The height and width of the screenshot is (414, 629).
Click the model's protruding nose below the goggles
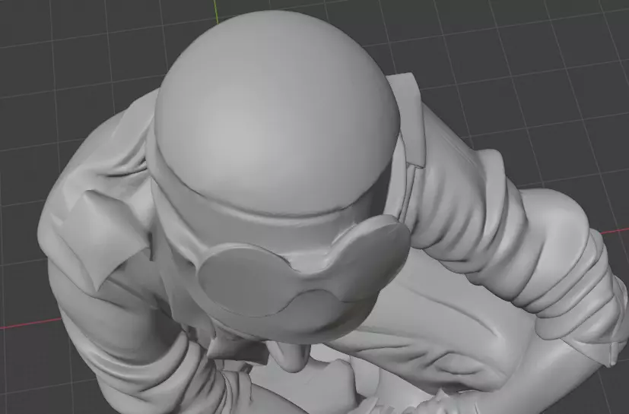pos(291,357)
